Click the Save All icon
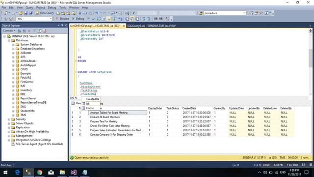The height and width of the screenshot is (177, 314). click(x=31, y=13)
